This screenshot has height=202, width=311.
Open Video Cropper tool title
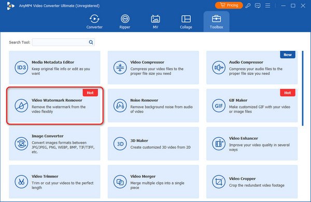242,179
